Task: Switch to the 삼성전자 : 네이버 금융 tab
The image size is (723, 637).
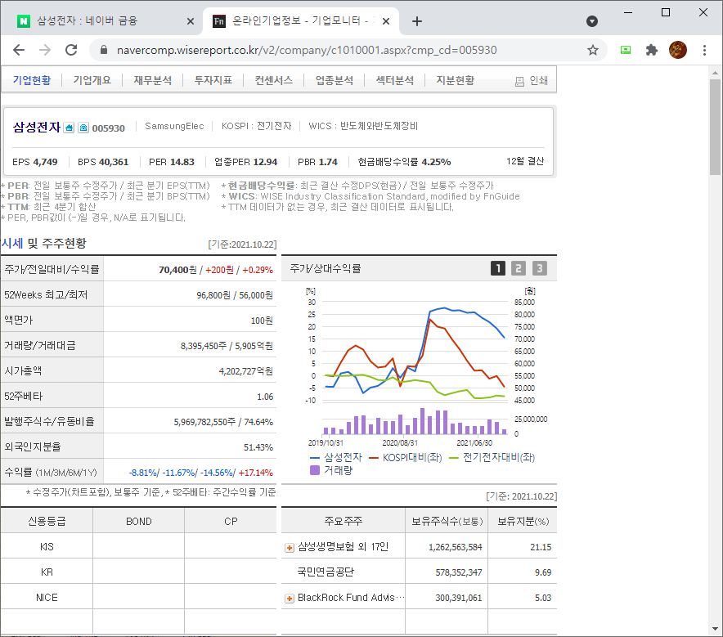Action: click(101, 21)
